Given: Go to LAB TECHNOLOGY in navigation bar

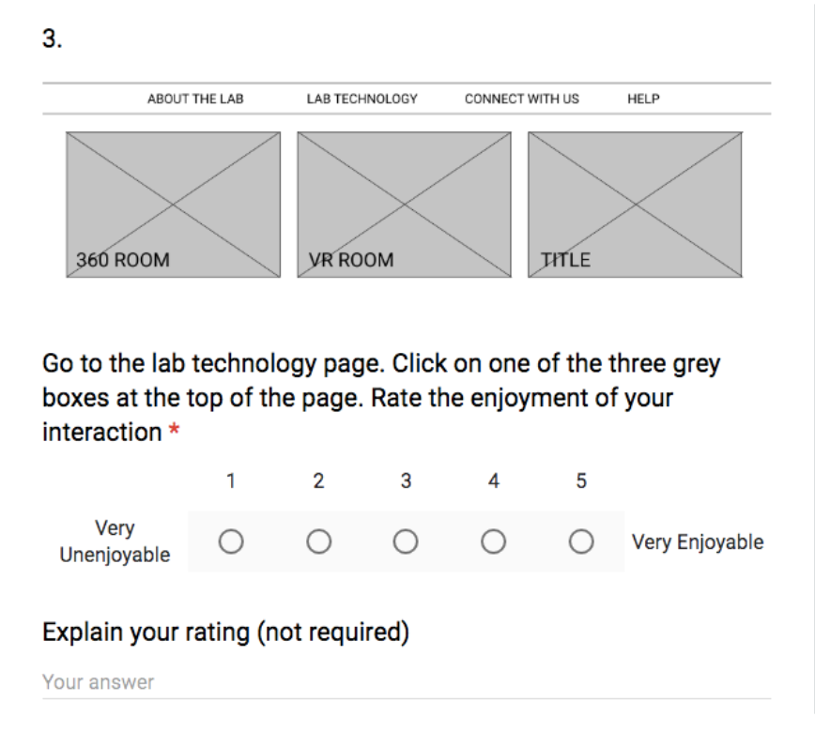Looking at the screenshot, I should click(361, 99).
